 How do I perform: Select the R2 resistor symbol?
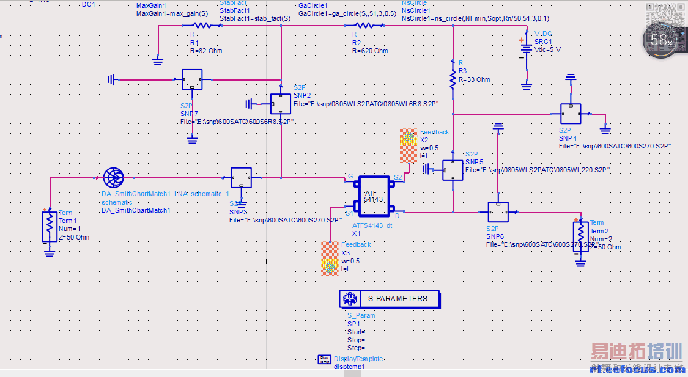pos(364,26)
